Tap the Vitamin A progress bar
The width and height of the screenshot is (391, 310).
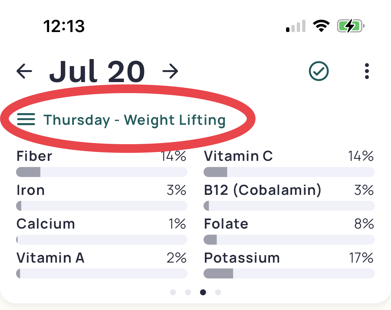click(x=102, y=273)
